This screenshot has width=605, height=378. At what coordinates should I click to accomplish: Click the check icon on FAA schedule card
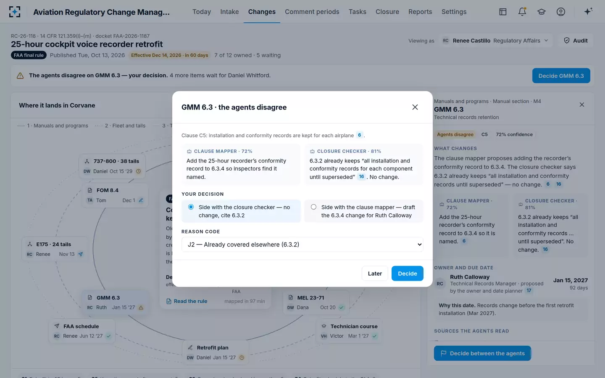(x=108, y=336)
